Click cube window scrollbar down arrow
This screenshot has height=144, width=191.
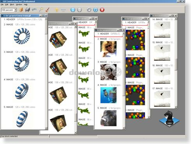(76, 133)
